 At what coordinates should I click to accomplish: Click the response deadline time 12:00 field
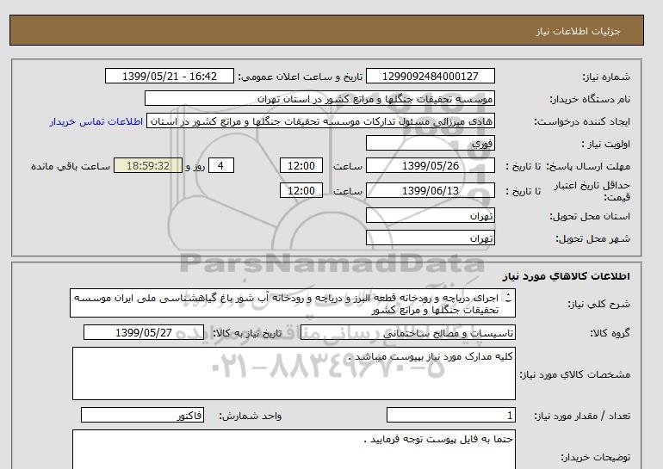click(x=301, y=165)
